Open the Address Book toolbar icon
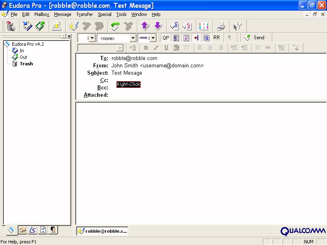This screenshot has height=245, width=327. (204, 26)
